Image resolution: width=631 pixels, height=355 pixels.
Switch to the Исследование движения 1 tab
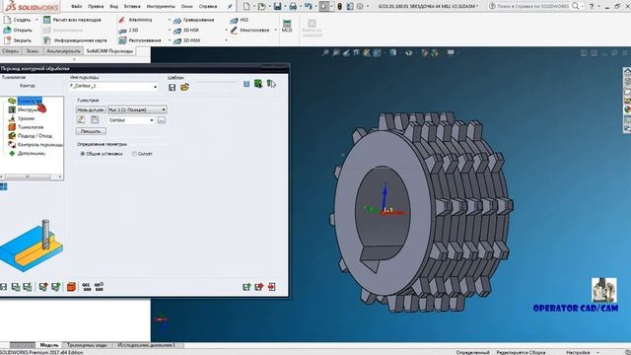pyautogui.click(x=146, y=345)
